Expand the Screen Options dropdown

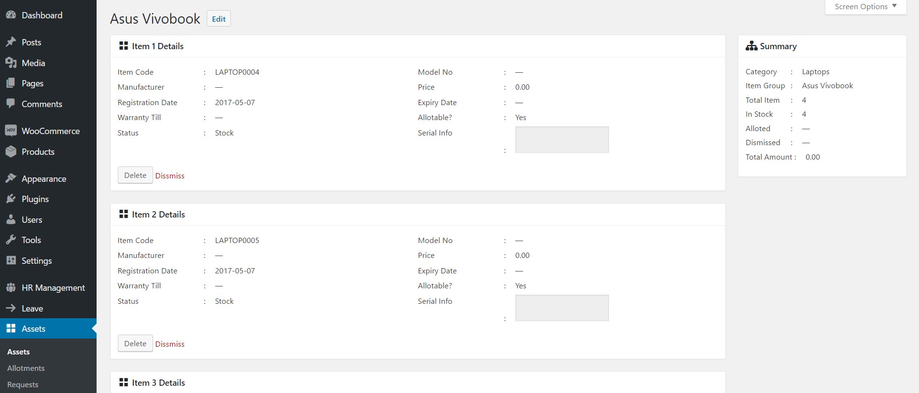pos(865,7)
